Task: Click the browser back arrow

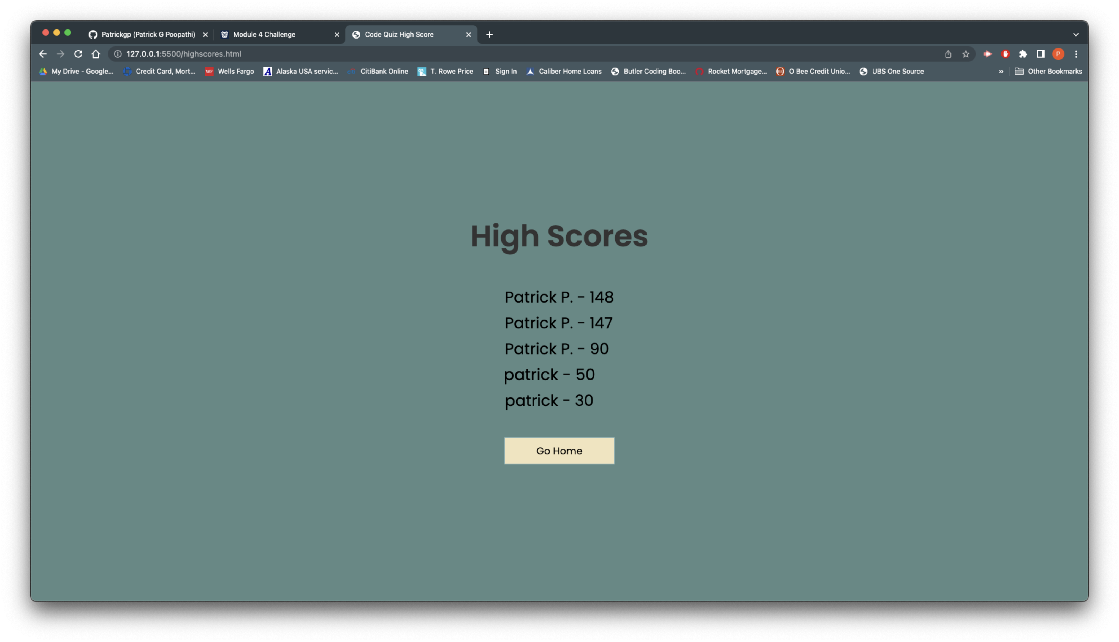Action: coord(43,54)
